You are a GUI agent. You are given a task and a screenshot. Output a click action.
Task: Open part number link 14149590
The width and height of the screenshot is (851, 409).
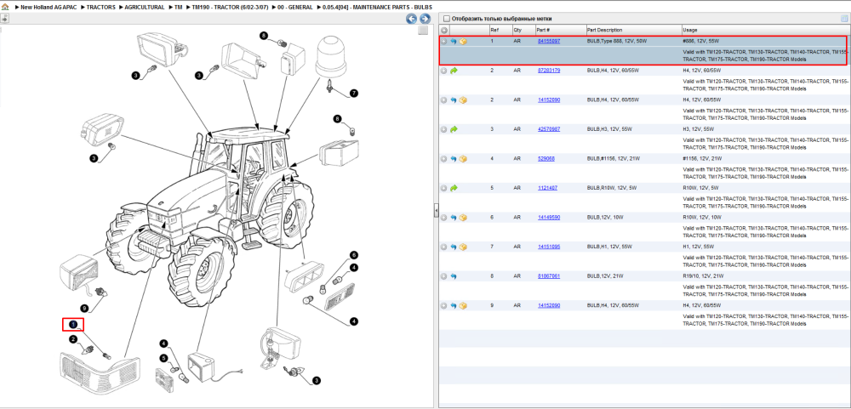549,218
